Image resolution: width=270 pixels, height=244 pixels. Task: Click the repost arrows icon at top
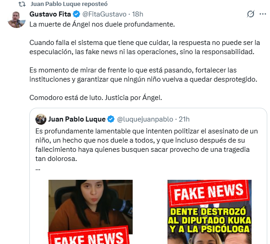(x=22, y=4)
